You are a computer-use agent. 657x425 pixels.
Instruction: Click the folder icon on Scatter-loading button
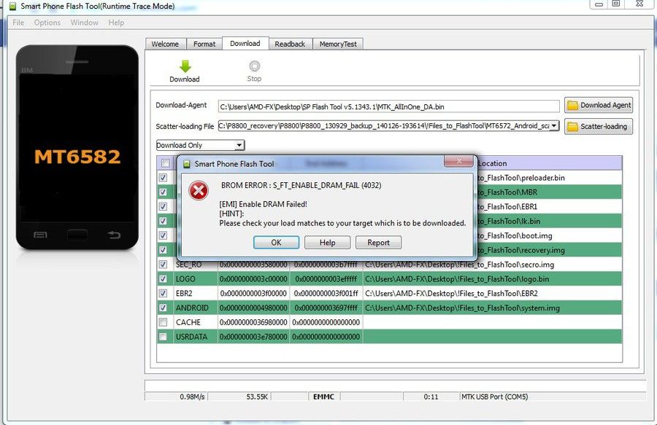click(x=572, y=126)
